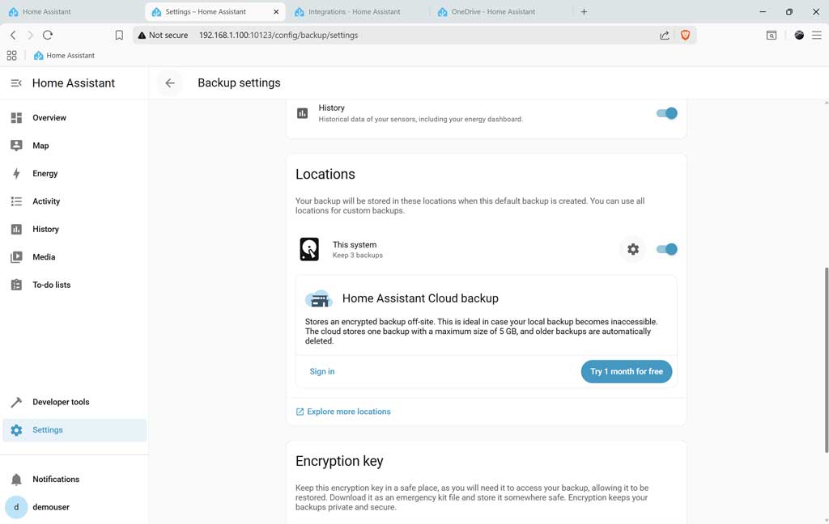
Task: Close the Settings – Home Assistant tab
Action: [276, 11]
